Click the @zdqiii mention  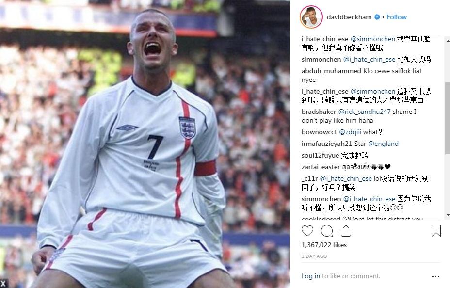[x=350, y=132]
